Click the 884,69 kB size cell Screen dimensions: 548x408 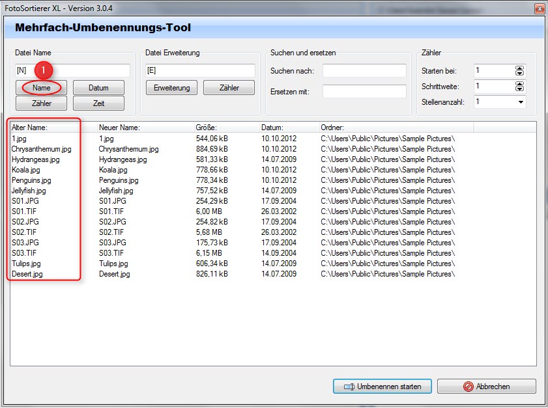pos(212,149)
